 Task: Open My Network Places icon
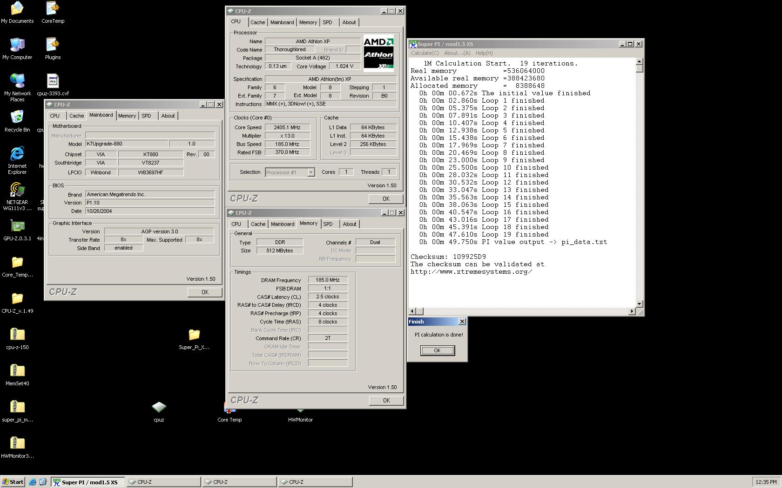tap(17, 87)
